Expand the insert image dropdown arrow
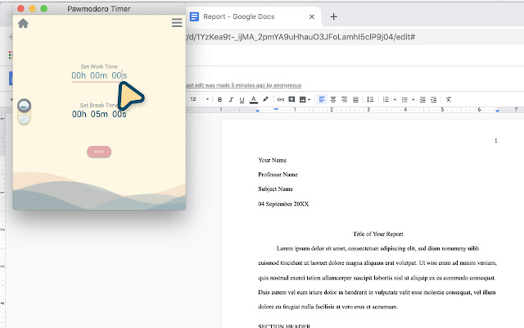 pyautogui.click(x=309, y=100)
